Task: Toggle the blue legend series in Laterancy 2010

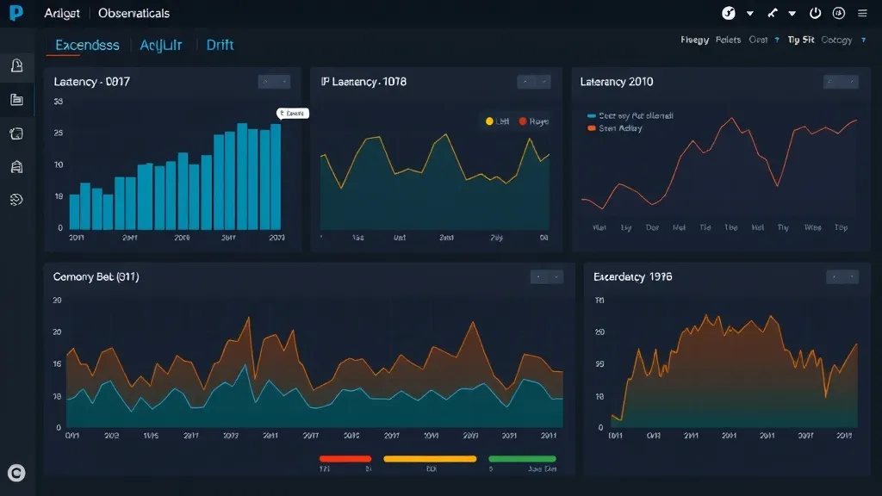Action: click(630, 116)
